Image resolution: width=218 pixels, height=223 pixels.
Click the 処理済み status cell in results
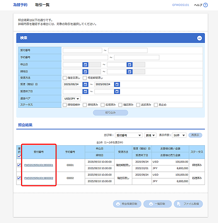pyautogui.click(x=197, y=178)
